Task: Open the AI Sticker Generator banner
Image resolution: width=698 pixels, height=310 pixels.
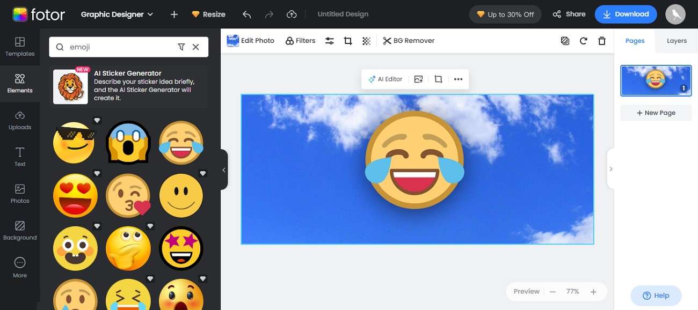Action: [128, 86]
